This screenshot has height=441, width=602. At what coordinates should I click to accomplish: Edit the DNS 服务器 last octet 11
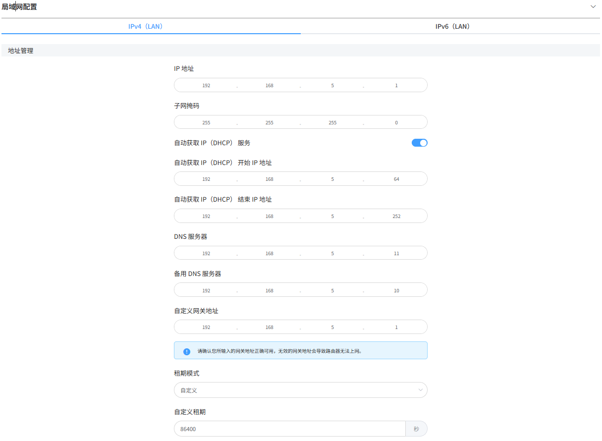pos(396,253)
